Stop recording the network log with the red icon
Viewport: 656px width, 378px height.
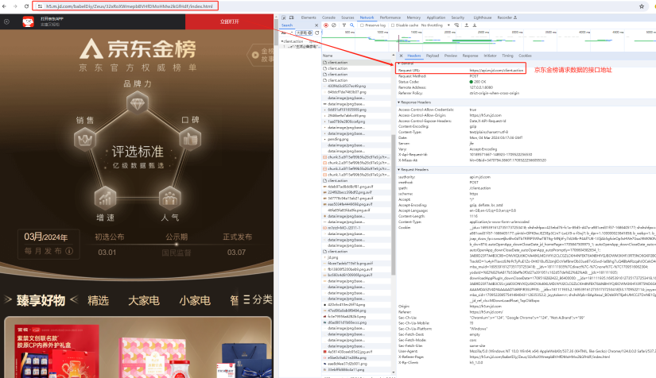326,25
